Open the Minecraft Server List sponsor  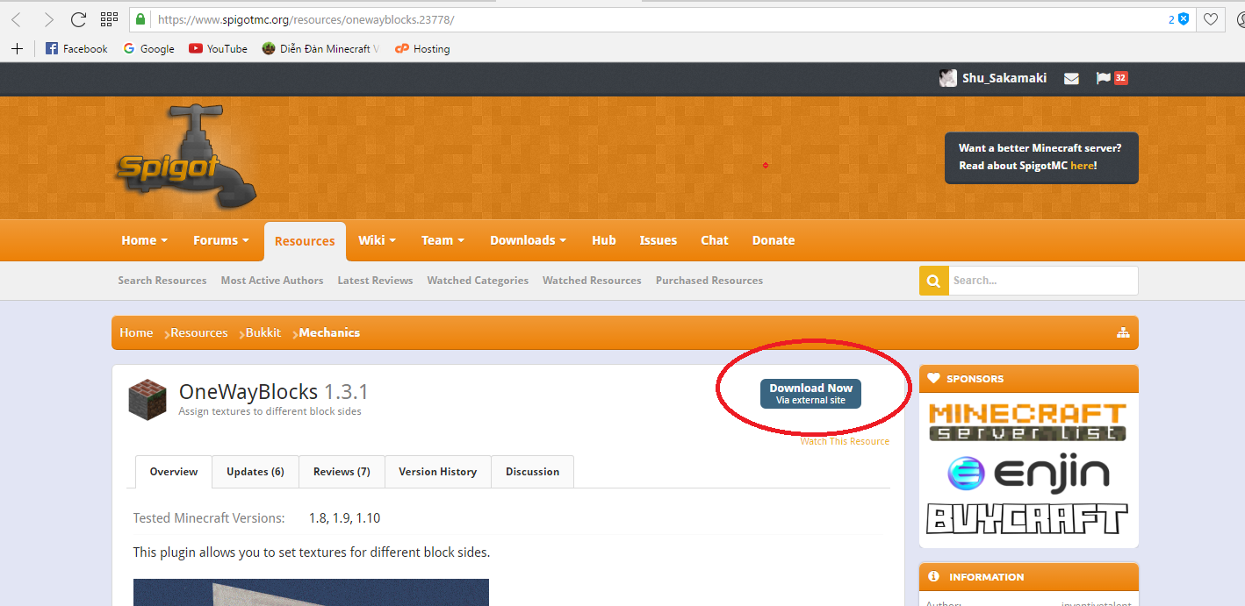[1027, 422]
